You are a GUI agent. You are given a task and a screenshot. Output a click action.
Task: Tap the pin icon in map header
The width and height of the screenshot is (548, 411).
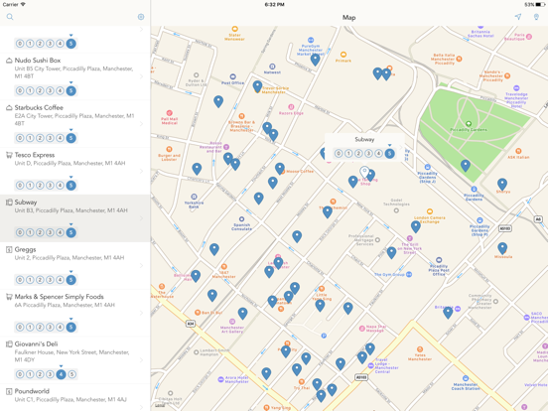pyautogui.click(x=536, y=17)
